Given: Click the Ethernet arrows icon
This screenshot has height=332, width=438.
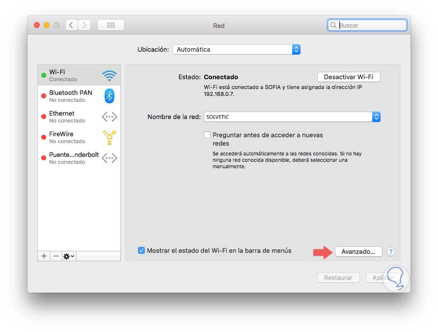Looking at the screenshot, I should click(109, 117).
